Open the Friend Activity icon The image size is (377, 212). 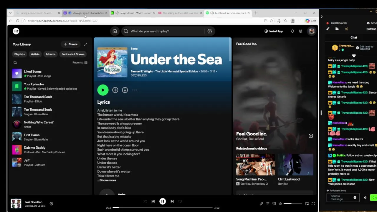pyautogui.click(x=300, y=31)
